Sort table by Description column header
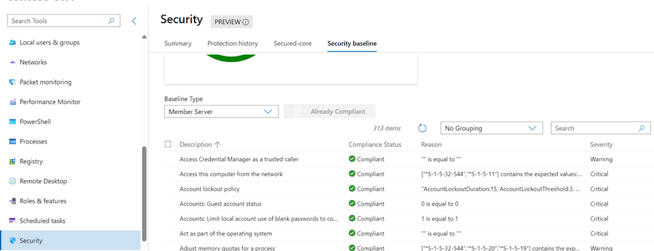Viewport: 654px width, 251px height. pos(196,145)
